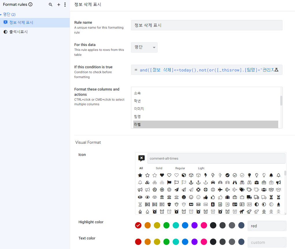Select the solid check-circle icon
This screenshot has width=295, height=249.
coord(227,175)
